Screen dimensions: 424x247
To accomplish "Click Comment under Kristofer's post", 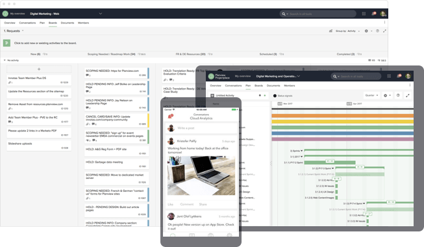I will (187, 204).
